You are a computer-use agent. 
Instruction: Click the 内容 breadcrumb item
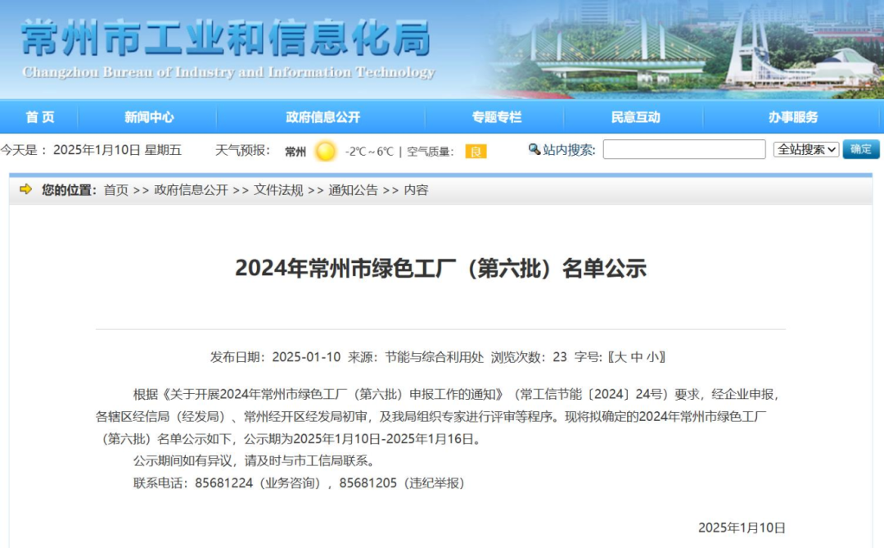[x=416, y=190]
